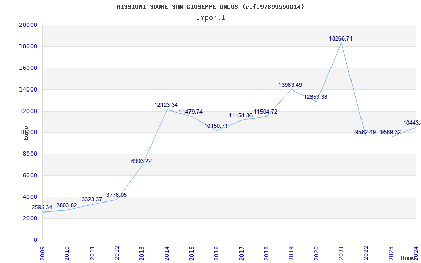Click the 2017 x-axis year label
421x263 pixels.
(x=242, y=254)
